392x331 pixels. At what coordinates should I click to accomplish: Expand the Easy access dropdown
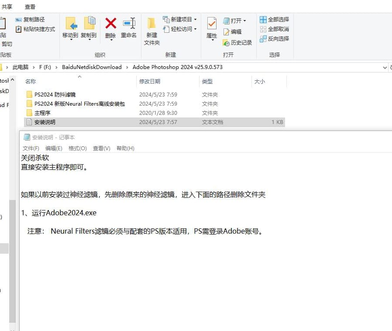pyautogui.click(x=195, y=29)
